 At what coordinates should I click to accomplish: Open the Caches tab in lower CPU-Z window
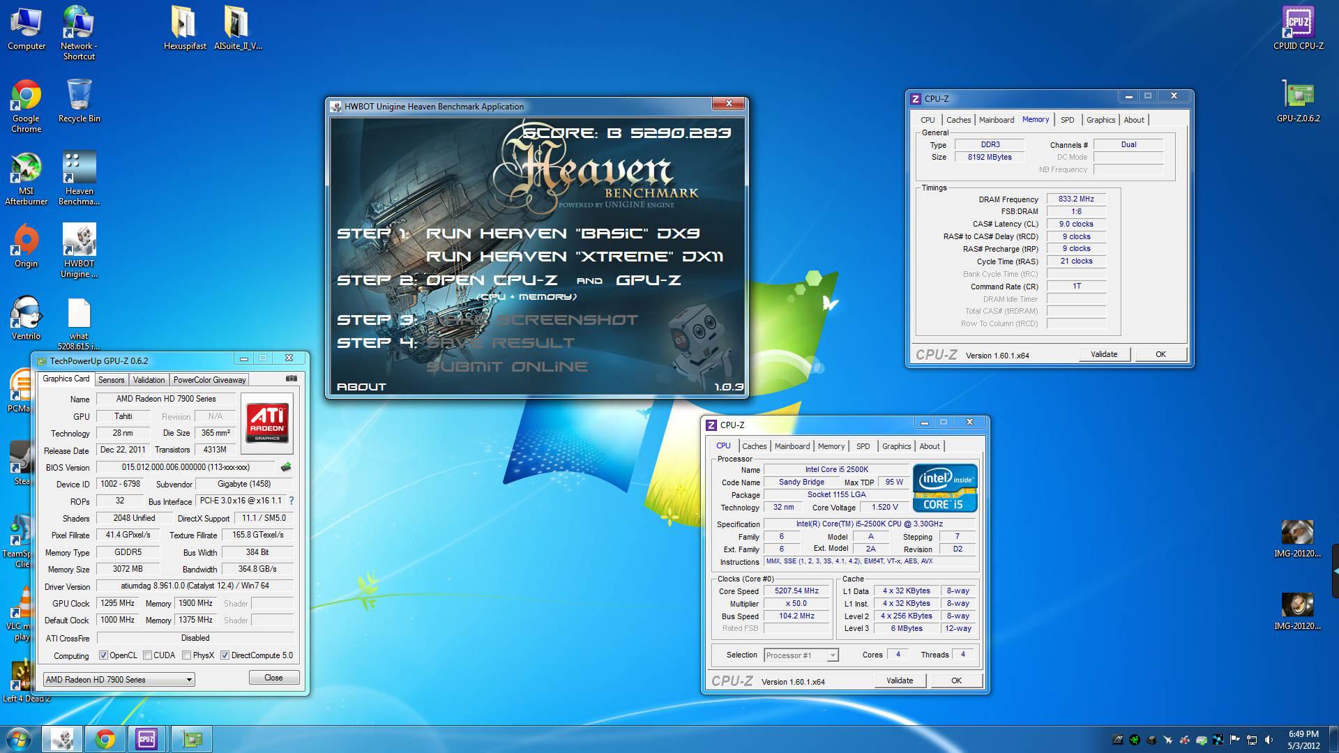(754, 446)
